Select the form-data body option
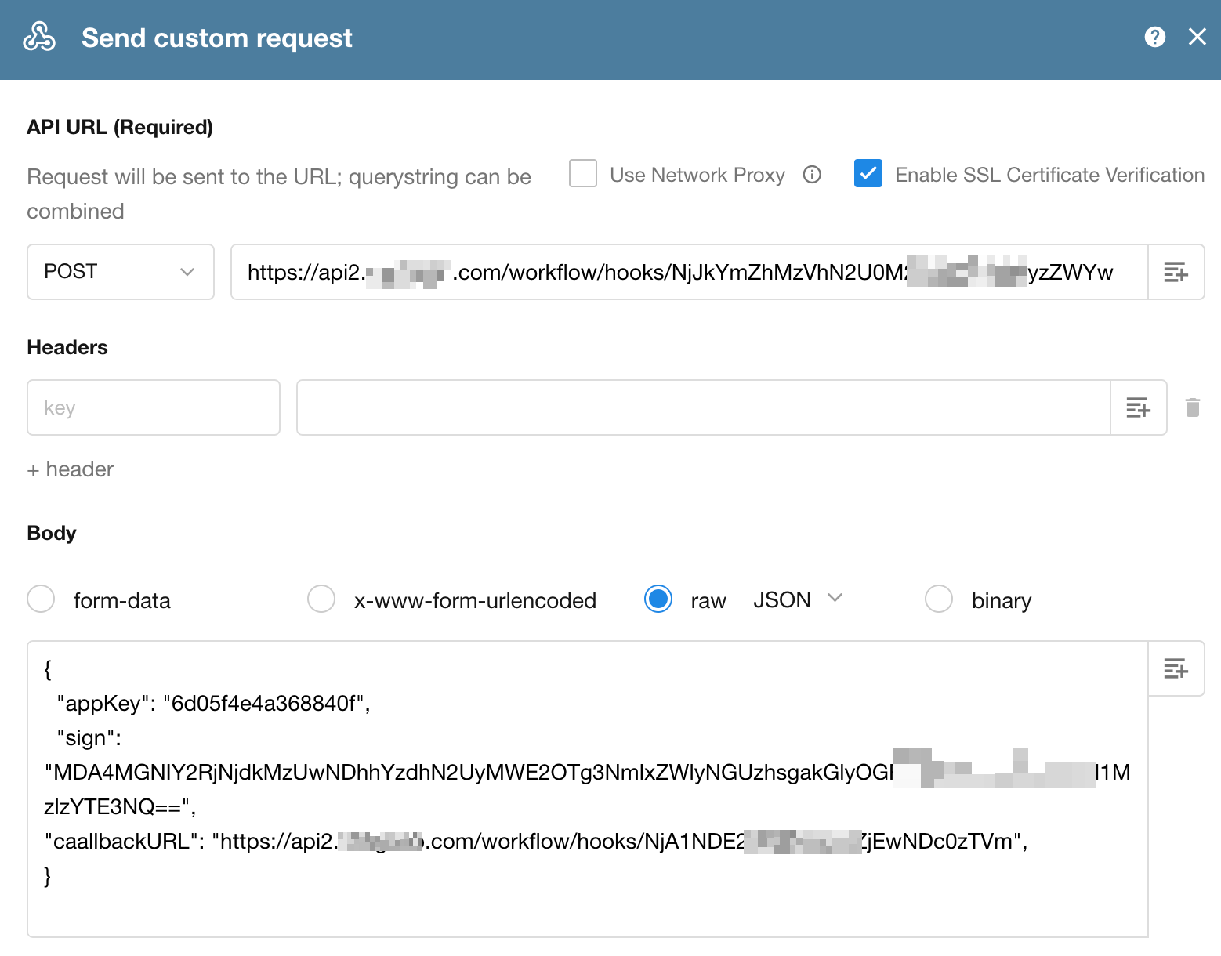This screenshot has height=956, width=1221. point(41,599)
